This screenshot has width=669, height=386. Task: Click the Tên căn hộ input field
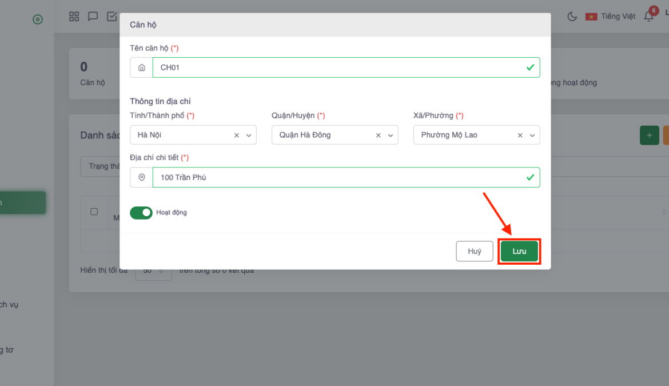tap(337, 67)
